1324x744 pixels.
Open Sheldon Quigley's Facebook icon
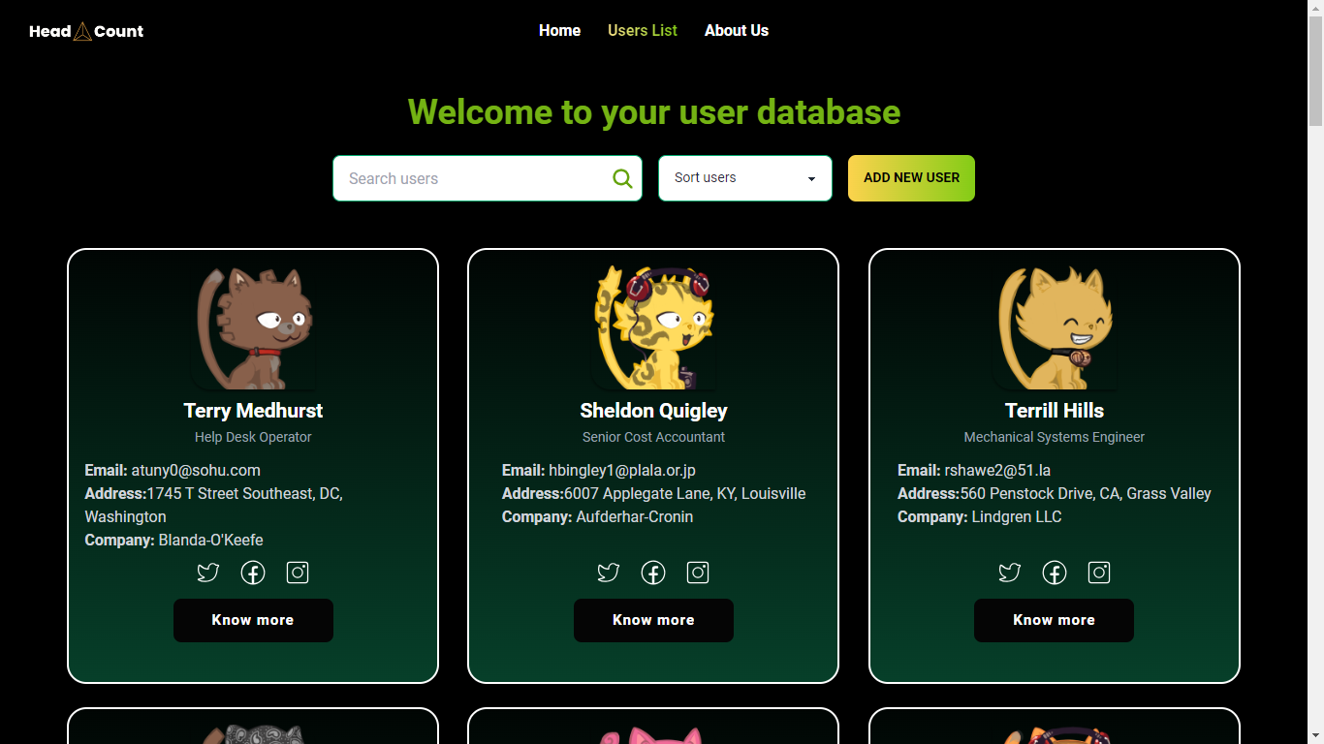[x=653, y=573]
